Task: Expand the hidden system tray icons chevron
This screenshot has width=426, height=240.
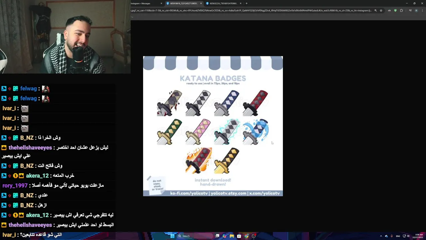Action: [381, 236]
